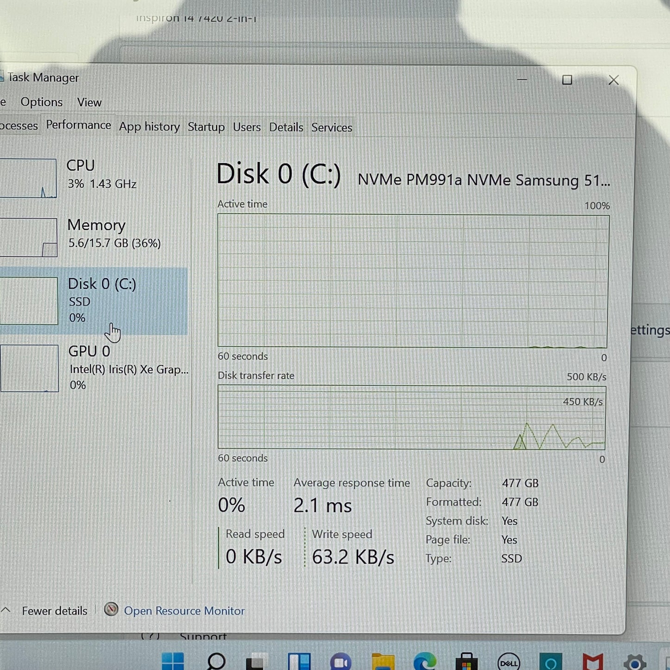Screen dimensions: 670x670
Task: Click the Active time value 0%
Action: [231, 505]
